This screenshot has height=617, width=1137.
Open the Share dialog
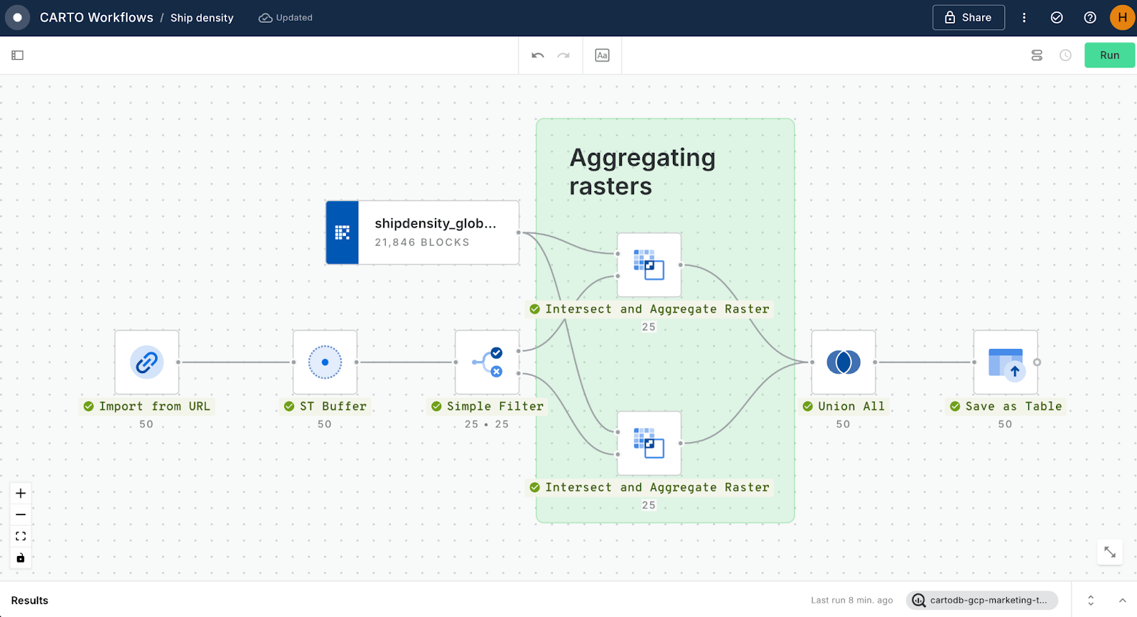tap(968, 18)
